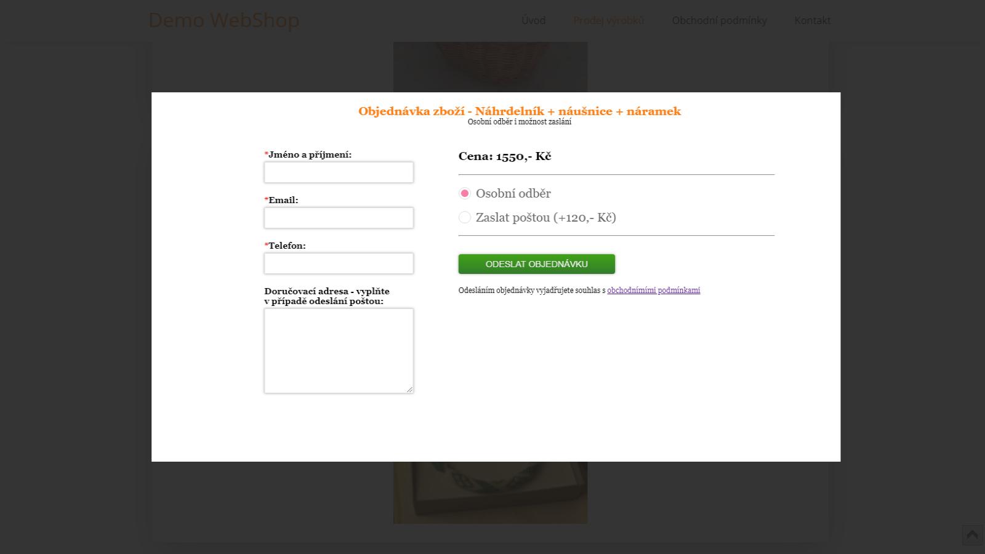The height and width of the screenshot is (554, 985).
Task: Click the product image above the dialog
Action: [490, 67]
